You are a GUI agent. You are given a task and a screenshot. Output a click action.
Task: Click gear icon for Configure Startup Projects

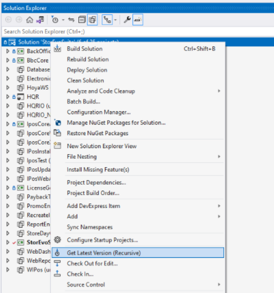point(57,239)
